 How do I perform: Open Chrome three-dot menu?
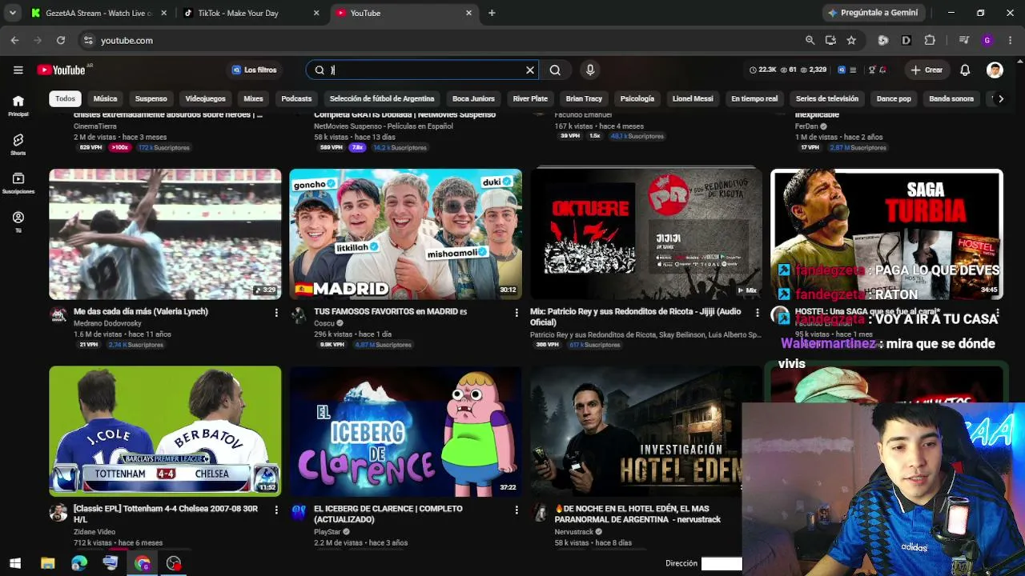1010,40
